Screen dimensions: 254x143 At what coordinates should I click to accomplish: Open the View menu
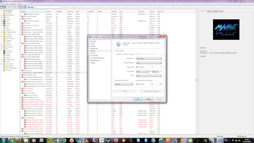[7, 4]
